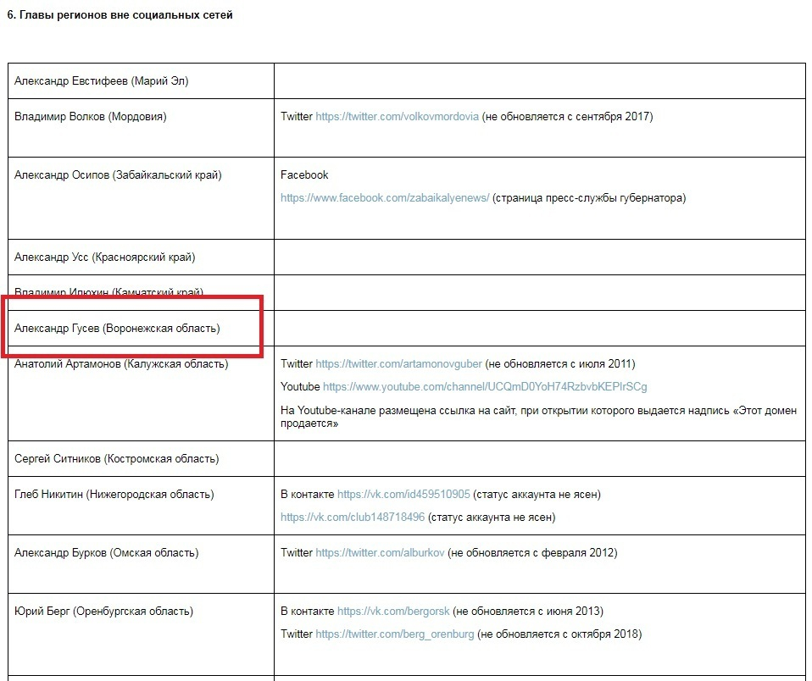
Task: Click the cell "Александр Осипов (Забайкальский край)"
Action: pyautogui.click(x=141, y=198)
